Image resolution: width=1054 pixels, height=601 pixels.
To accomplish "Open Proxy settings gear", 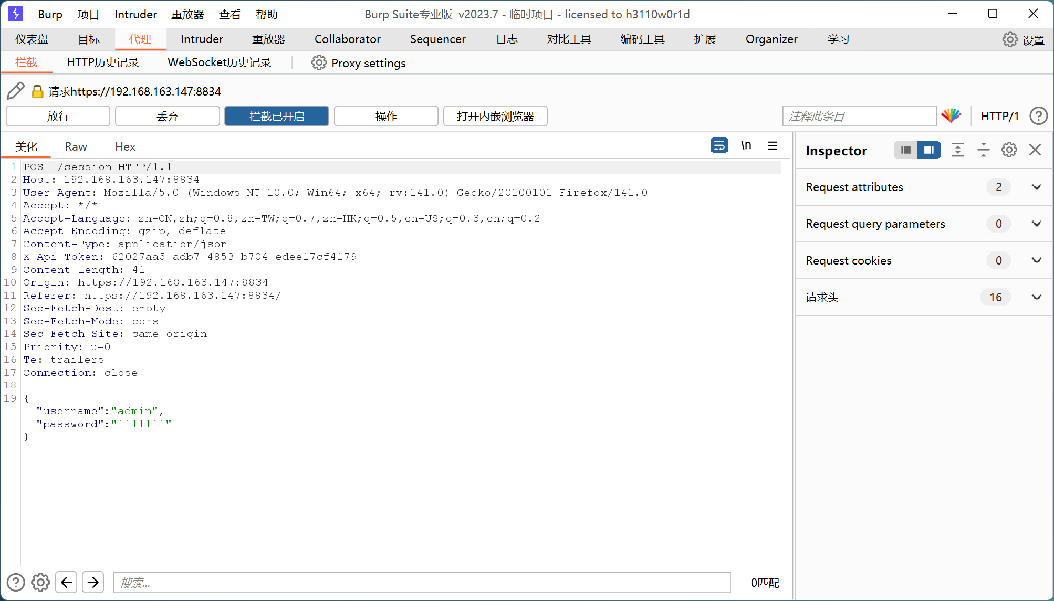I will 318,62.
